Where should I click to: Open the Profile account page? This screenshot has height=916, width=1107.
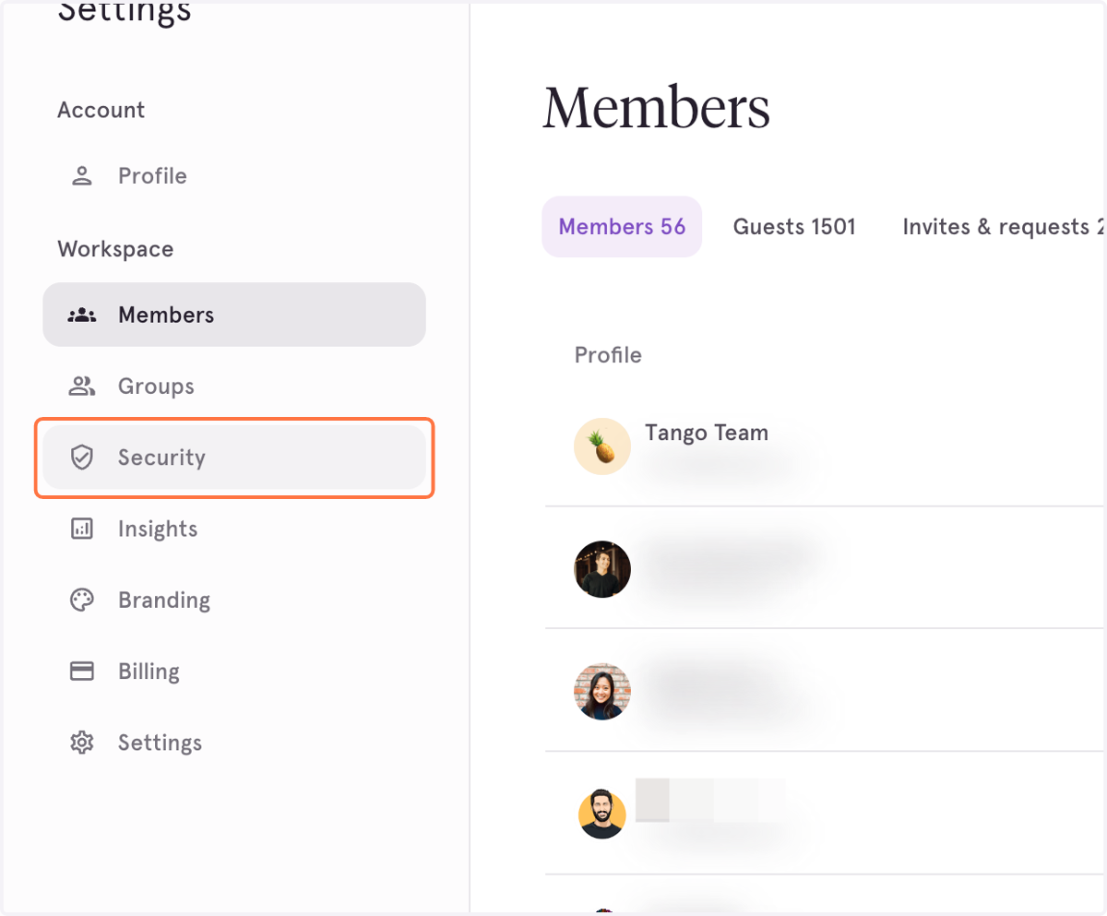tap(234, 175)
